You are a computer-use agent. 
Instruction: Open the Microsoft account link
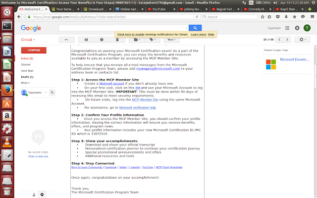112,84
